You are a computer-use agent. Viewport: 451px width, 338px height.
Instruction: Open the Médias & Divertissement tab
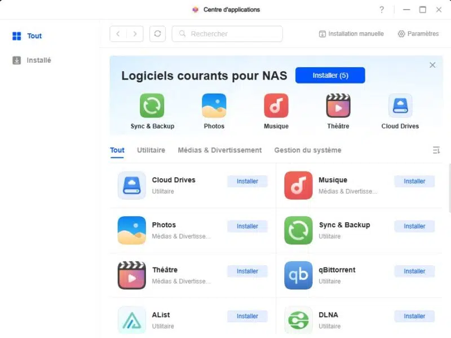point(220,150)
